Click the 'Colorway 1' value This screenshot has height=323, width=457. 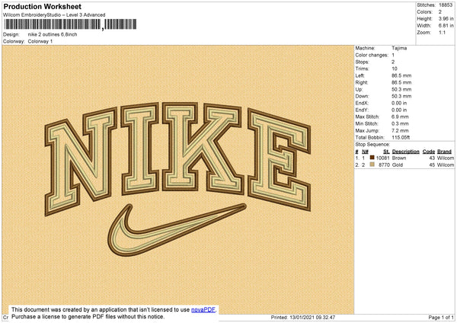(x=40, y=41)
